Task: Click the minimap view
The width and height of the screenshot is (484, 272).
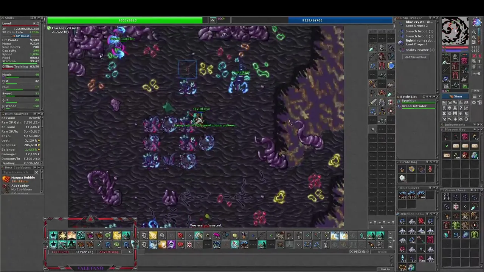Action: click(x=455, y=31)
